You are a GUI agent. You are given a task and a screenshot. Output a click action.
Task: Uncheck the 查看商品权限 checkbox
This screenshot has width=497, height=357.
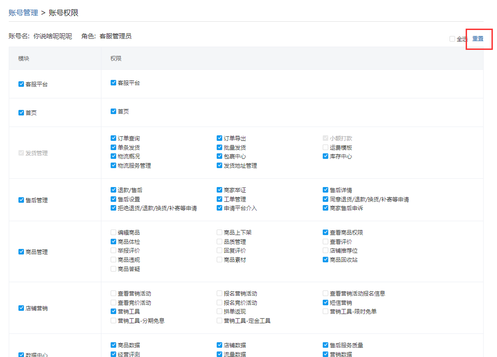click(325, 232)
